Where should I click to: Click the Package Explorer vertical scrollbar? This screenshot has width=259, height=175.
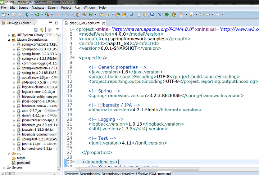click(x=59, y=110)
